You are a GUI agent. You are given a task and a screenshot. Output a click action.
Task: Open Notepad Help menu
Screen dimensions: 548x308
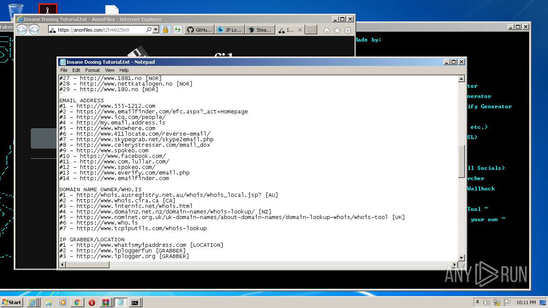124,70
